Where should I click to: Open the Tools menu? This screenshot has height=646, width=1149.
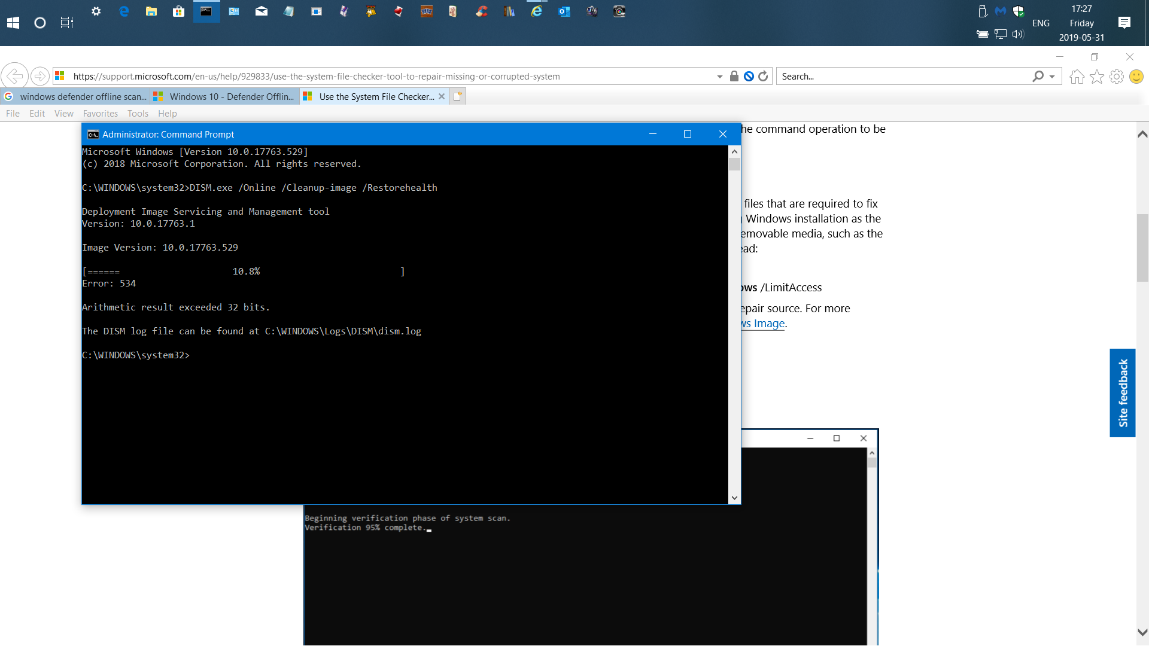138,114
